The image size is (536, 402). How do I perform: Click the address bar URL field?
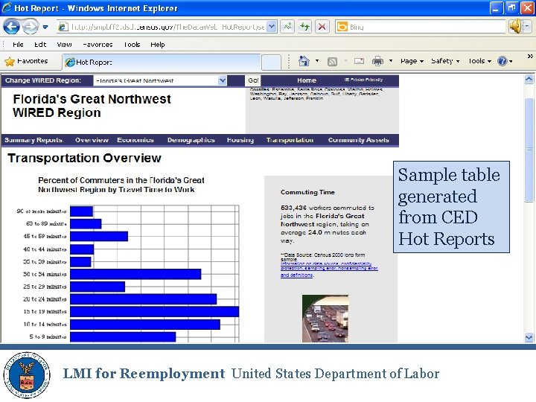[x=162, y=27]
